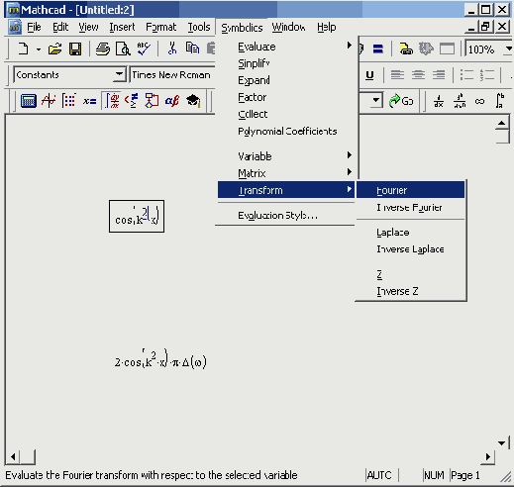Click the Insert Component icon
Image resolution: width=514 pixels, height=487 pixels.
point(426,49)
